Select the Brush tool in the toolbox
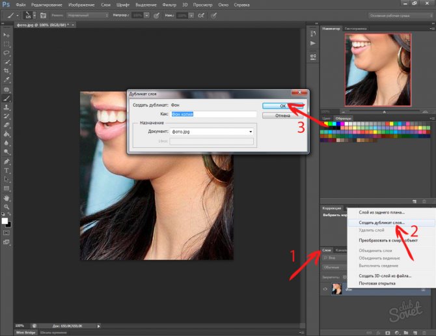Viewport: 436px width, 336px height. (7, 98)
